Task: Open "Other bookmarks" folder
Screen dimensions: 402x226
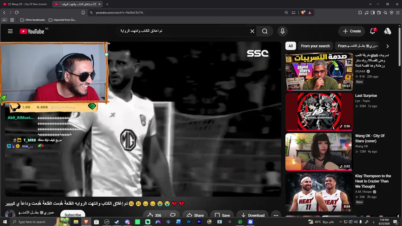Action: pos(33,20)
